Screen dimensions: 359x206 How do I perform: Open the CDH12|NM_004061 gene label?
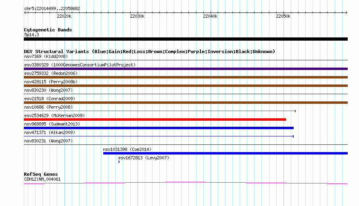(42, 179)
